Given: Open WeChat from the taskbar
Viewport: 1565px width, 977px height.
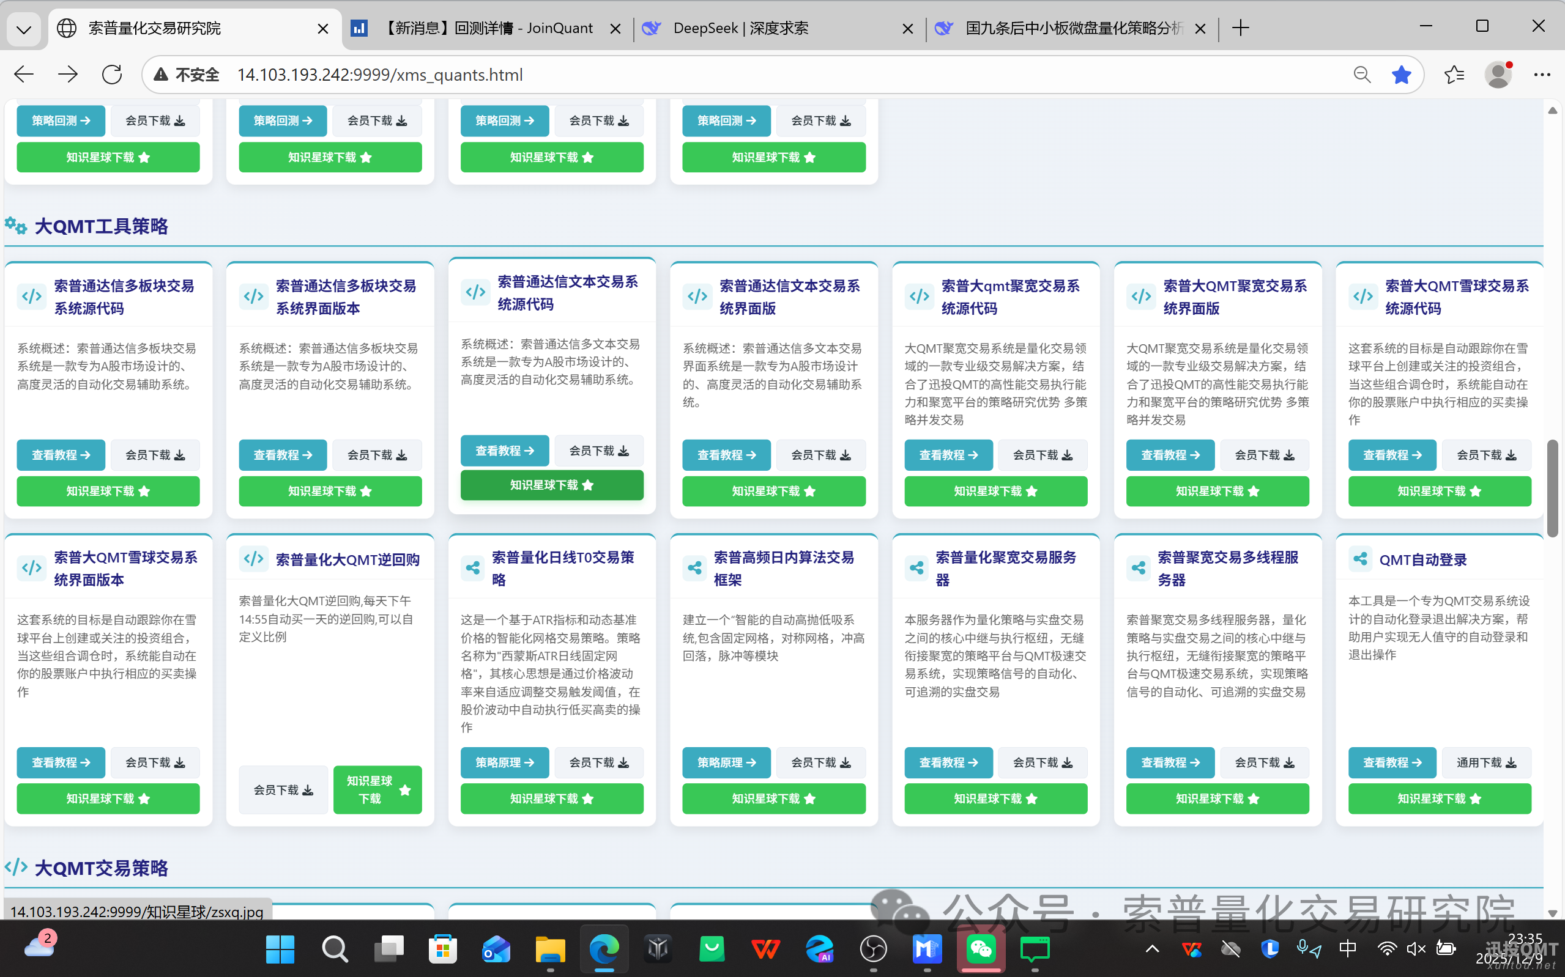Looking at the screenshot, I should 981,949.
